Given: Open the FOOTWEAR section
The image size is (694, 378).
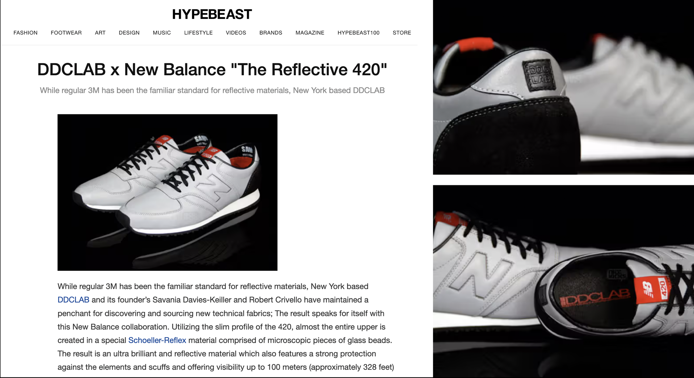Looking at the screenshot, I should click(66, 33).
